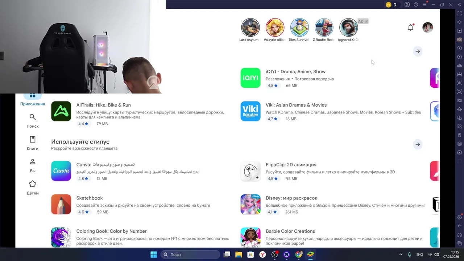Open FlipaClip: 2D анимация title
464x261 pixels.
(291, 165)
